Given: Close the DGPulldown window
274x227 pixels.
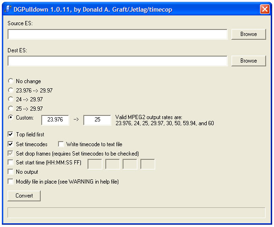Looking at the screenshot, I should pos(265,9).
